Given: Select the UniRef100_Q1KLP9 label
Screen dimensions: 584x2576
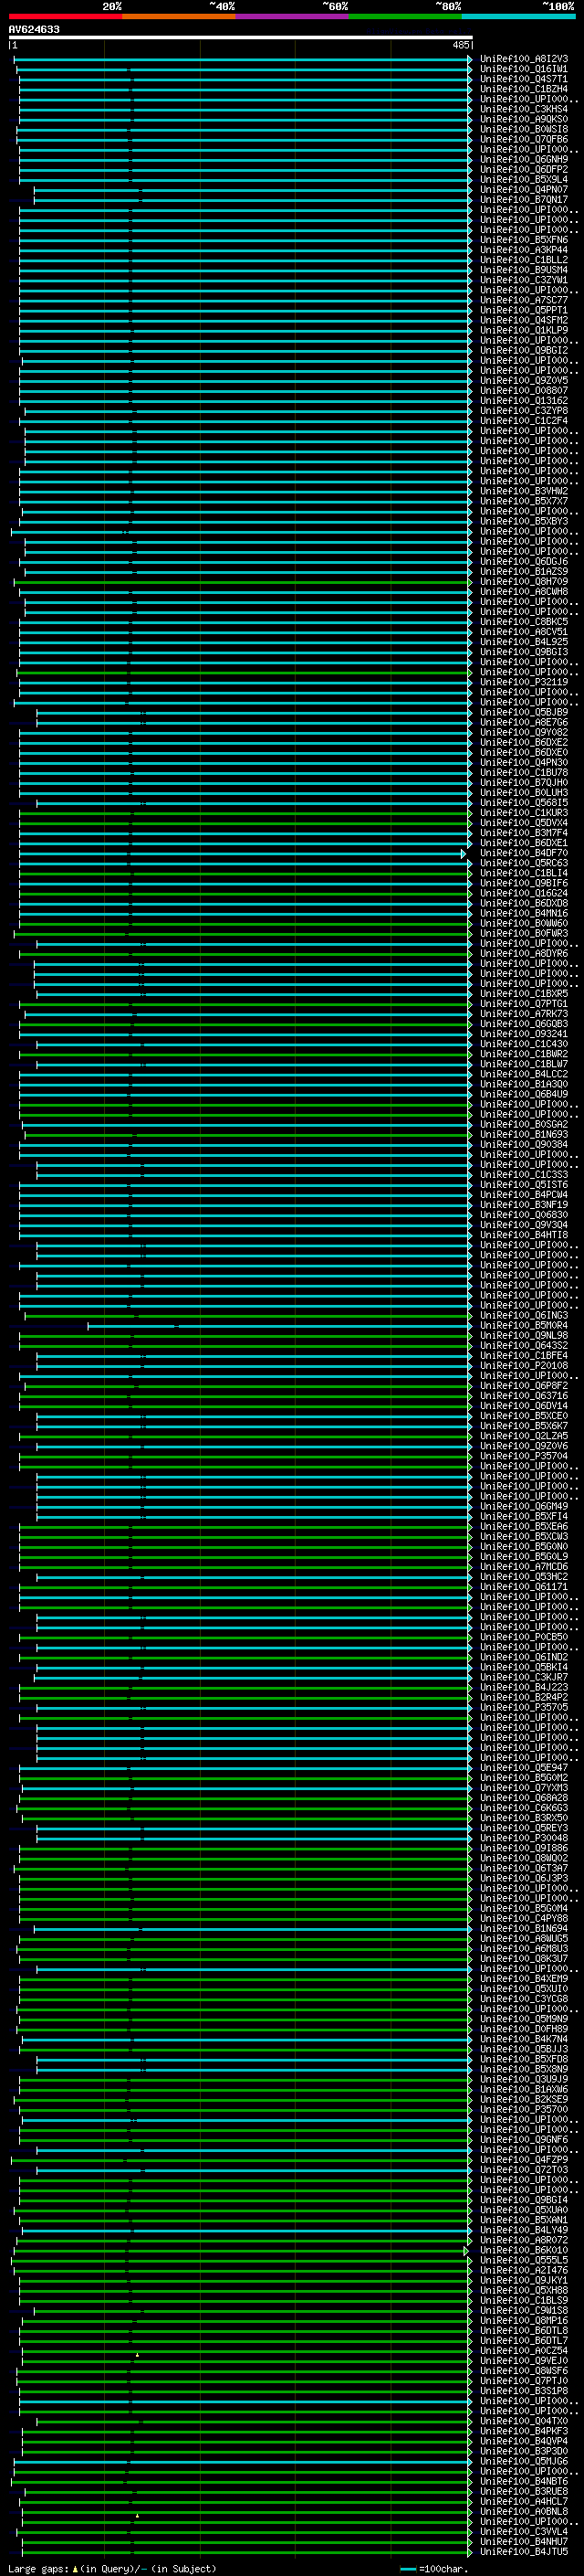Looking at the screenshot, I should (x=524, y=330).
